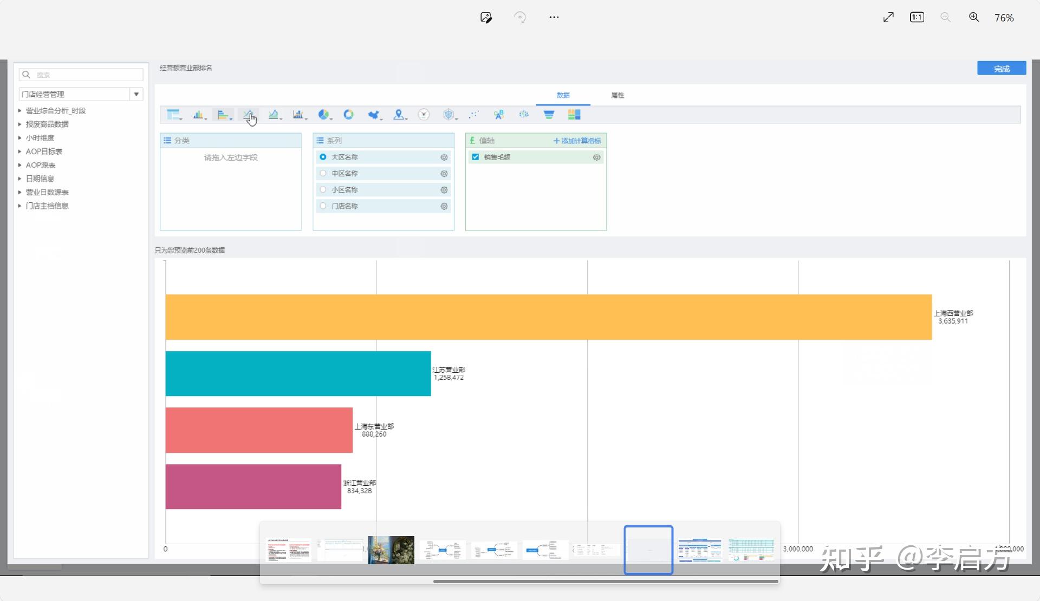Enter fullscreen with the expand arrows icon
This screenshot has height=601, width=1040.
pos(888,17)
